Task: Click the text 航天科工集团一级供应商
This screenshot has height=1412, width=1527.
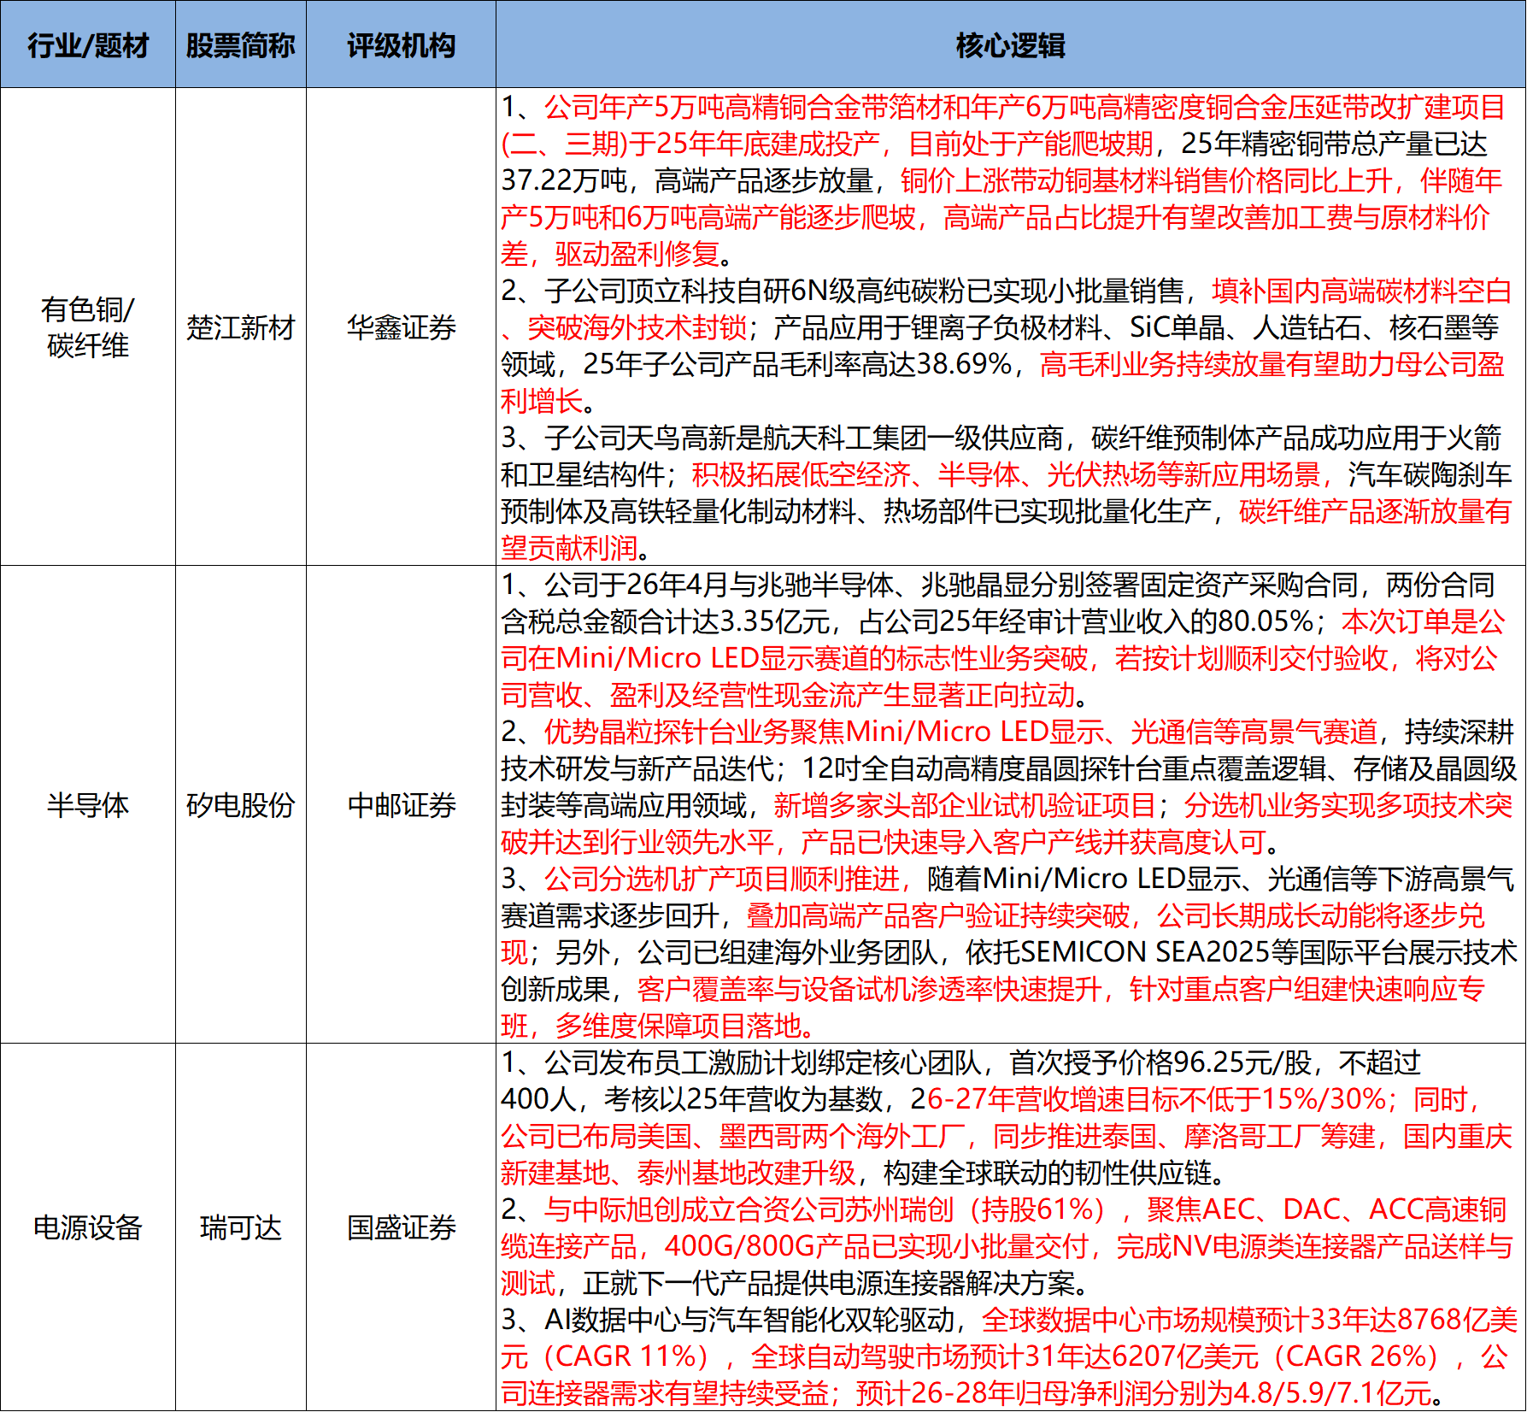Action: (x=913, y=438)
